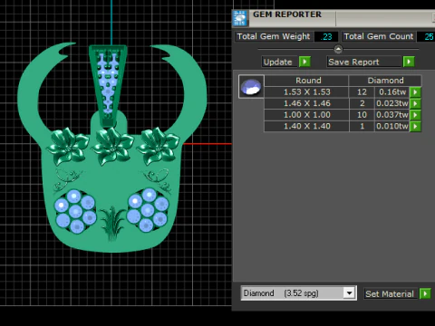Collapse the panel with the round up-arrow
The width and height of the screenshot is (435, 326).
tap(338, 49)
